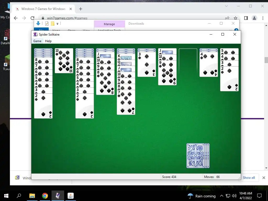The height and width of the screenshot is (201, 268).
Task: Open taskbar search magnifier
Action: (x=19, y=196)
